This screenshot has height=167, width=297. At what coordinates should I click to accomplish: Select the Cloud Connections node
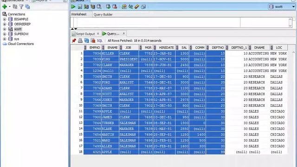[x=20, y=44]
